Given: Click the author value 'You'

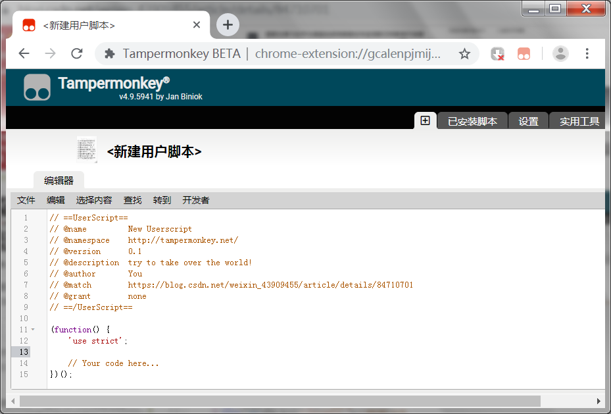Looking at the screenshot, I should [135, 274].
